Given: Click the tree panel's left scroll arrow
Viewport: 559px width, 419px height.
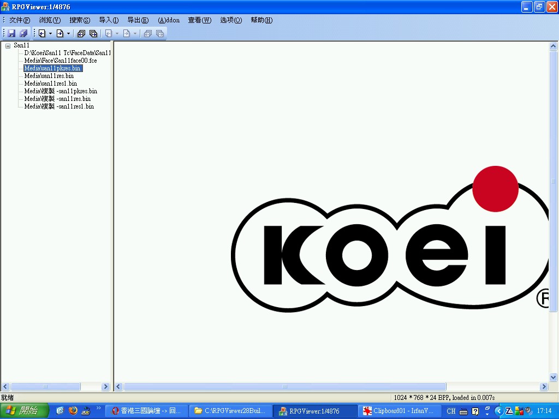Looking at the screenshot, I should [5, 387].
